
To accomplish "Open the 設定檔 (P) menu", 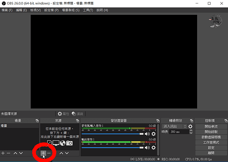I will (51, 10).
